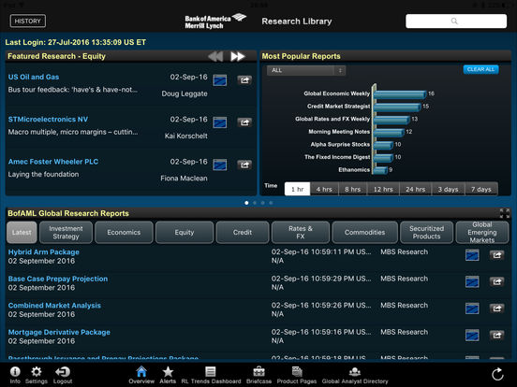Select the 4 hrs time range

(x=324, y=189)
